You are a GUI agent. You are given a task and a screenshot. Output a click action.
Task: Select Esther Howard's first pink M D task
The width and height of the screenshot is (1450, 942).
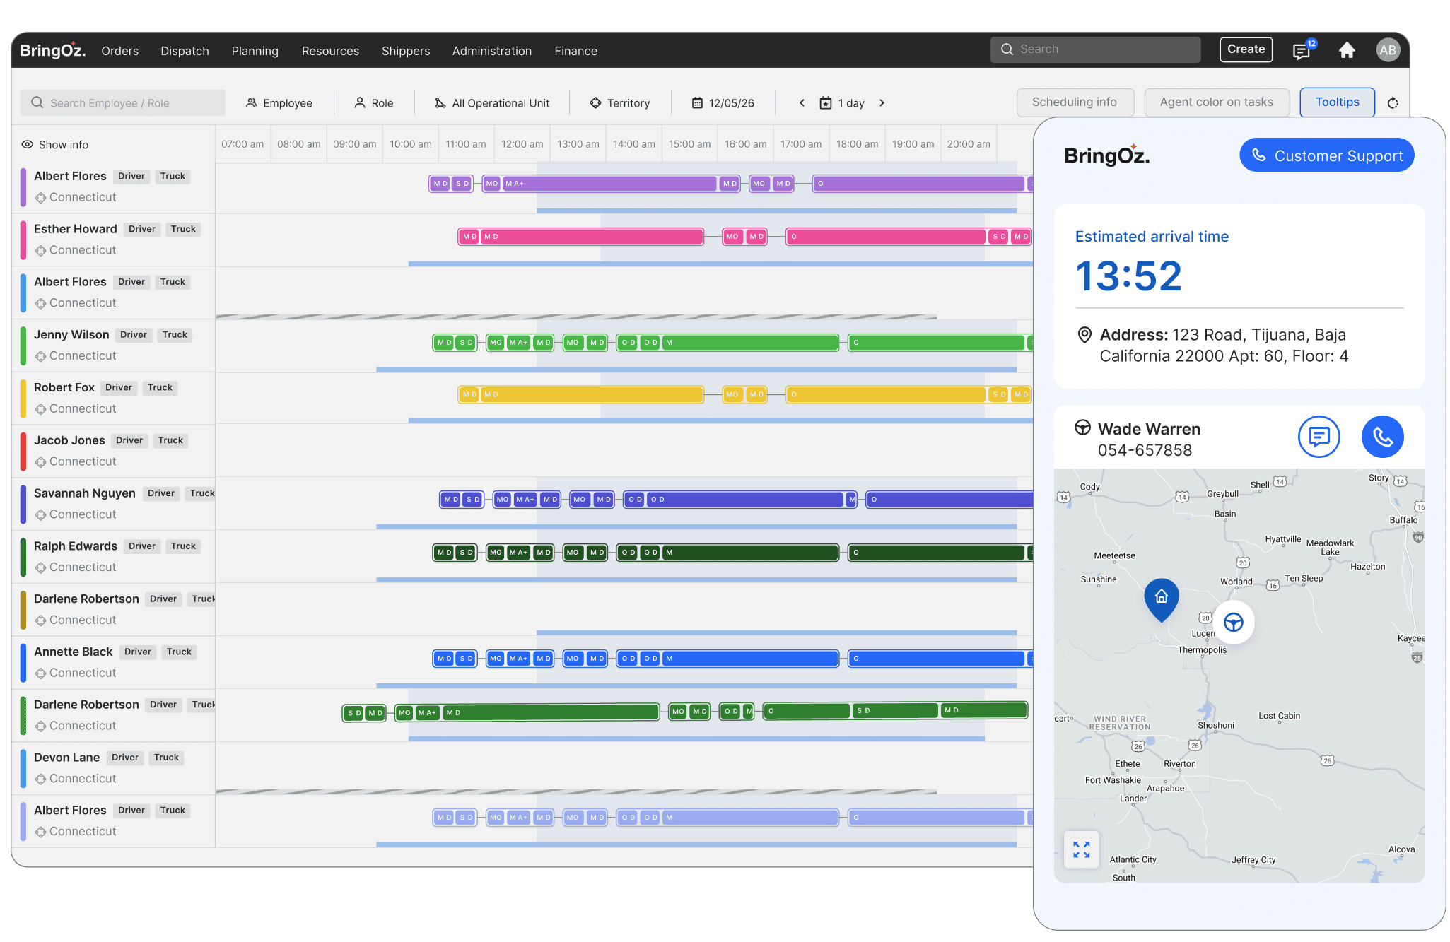click(x=469, y=237)
